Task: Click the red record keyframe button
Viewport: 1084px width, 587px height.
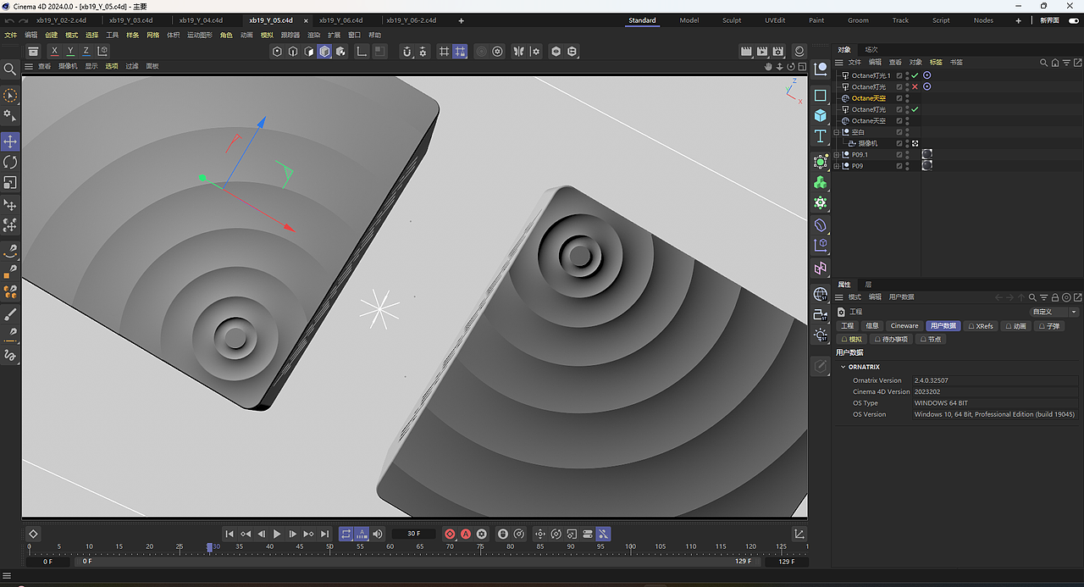Action: pyautogui.click(x=450, y=534)
